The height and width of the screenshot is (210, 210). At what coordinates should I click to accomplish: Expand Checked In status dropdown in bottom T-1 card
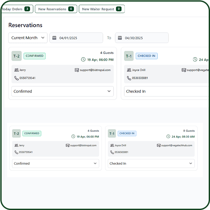[x=151, y=163]
